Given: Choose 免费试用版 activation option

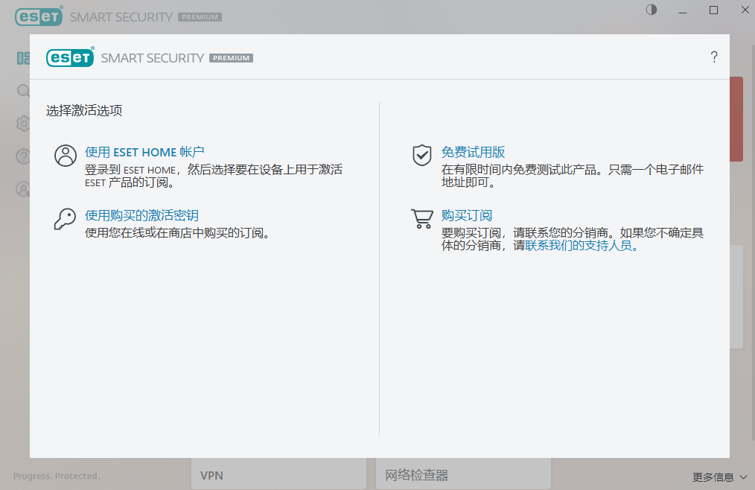Looking at the screenshot, I should [x=473, y=152].
